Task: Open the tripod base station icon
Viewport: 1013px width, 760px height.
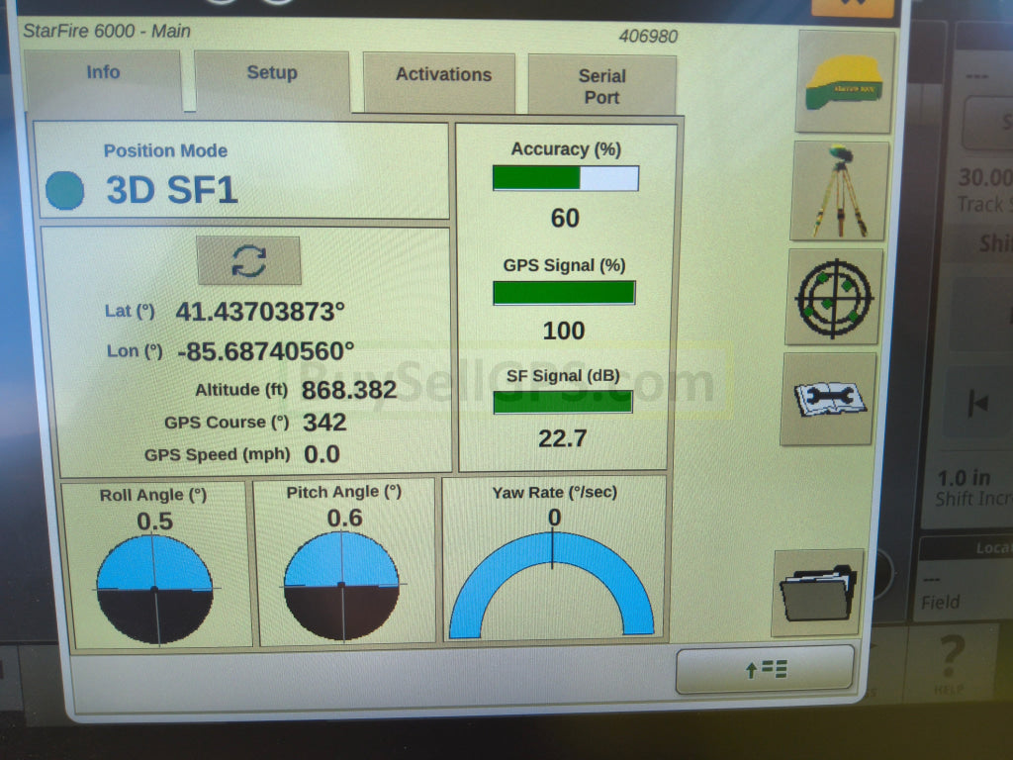Action: coord(839,191)
